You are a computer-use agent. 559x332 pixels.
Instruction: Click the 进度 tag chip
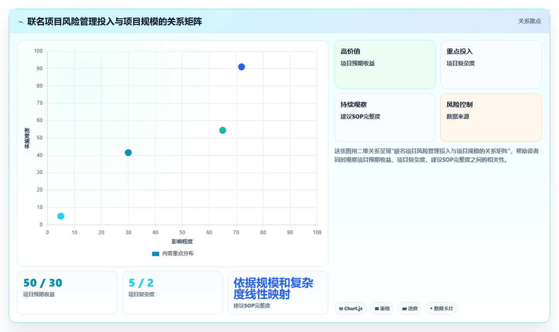pyautogui.click(x=410, y=308)
